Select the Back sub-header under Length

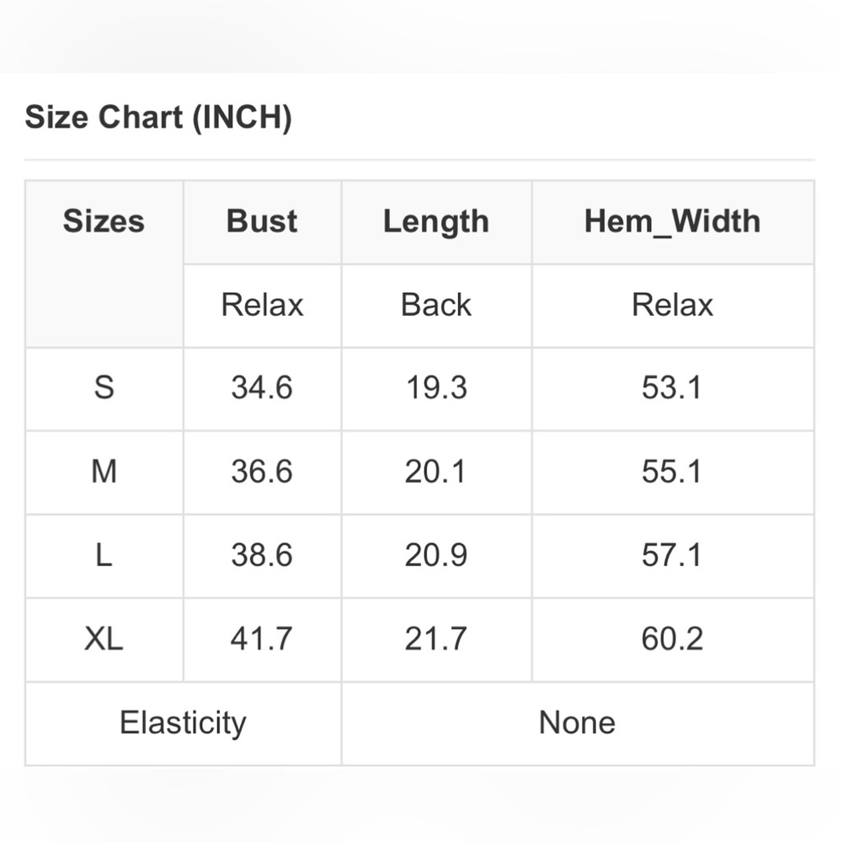(436, 305)
